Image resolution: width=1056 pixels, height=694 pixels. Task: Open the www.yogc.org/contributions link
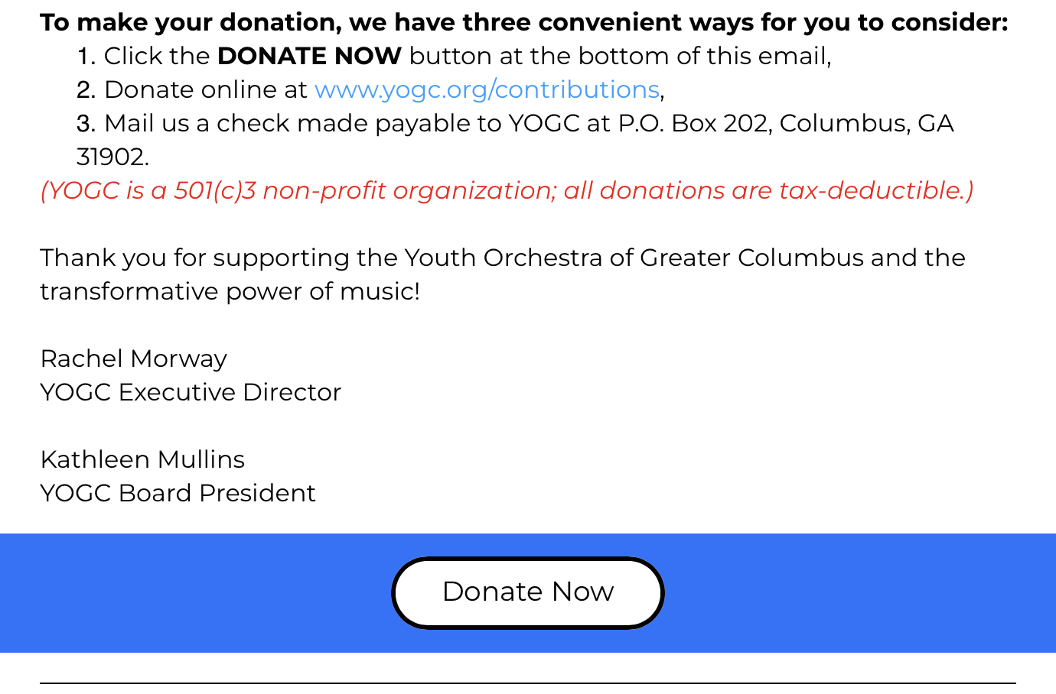[487, 89]
